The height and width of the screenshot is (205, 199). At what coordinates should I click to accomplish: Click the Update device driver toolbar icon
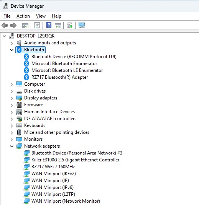coord(70,25)
